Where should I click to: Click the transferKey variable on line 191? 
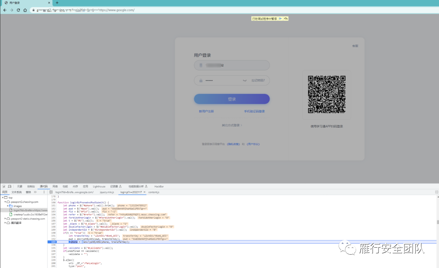[81, 236]
